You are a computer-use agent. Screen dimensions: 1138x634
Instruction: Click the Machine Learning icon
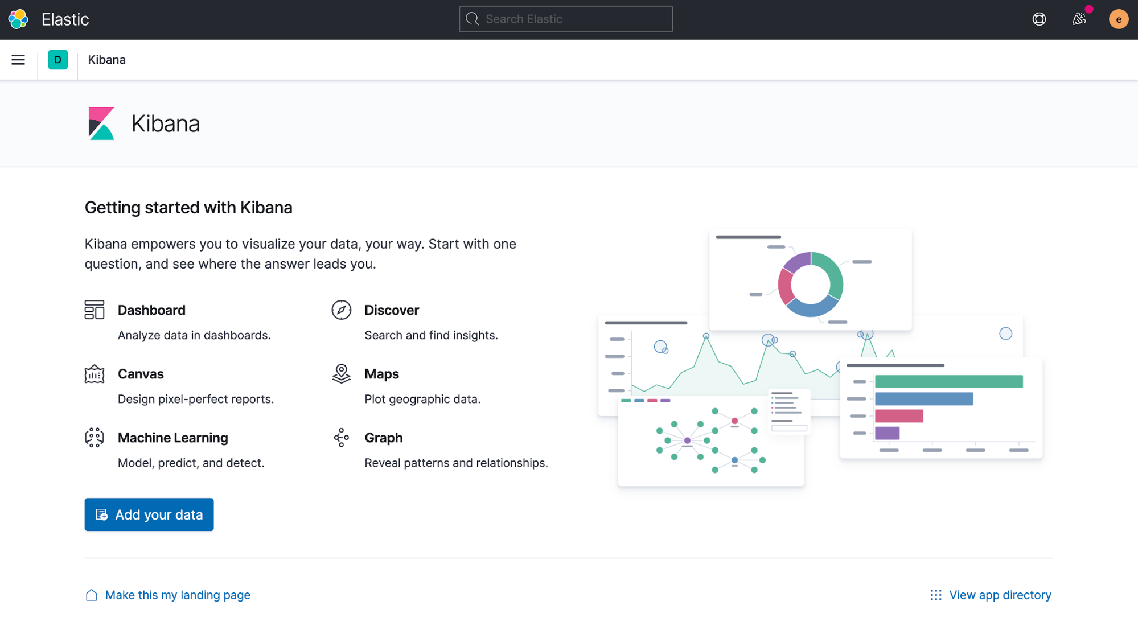click(x=95, y=437)
